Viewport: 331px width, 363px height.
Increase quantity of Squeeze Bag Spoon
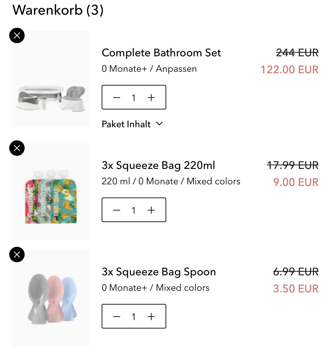click(x=151, y=316)
